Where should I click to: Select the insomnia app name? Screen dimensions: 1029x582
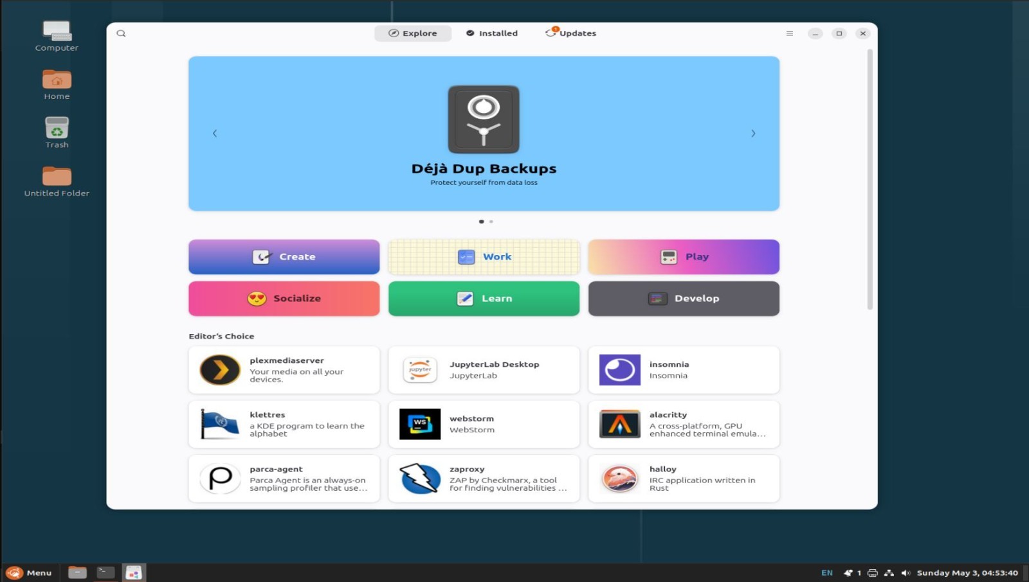click(x=669, y=364)
